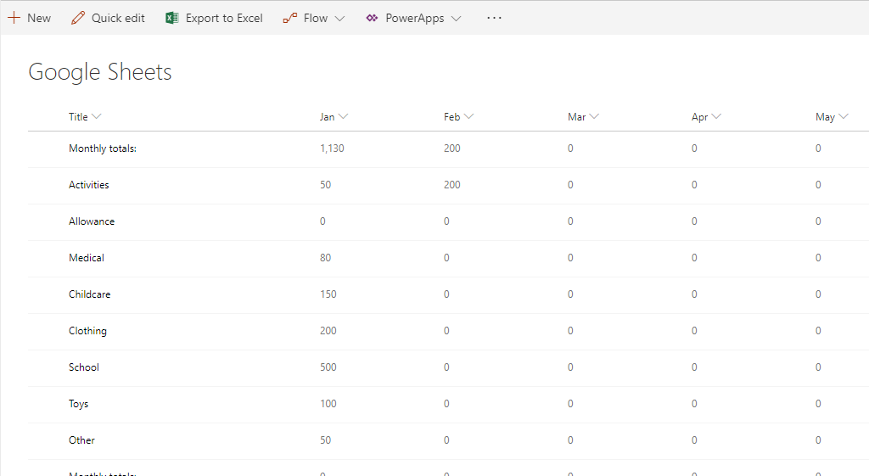Image resolution: width=869 pixels, height=476 pixels.
Task: Expand the PowerApps dropdown chevron
Action: click(456, 19)
